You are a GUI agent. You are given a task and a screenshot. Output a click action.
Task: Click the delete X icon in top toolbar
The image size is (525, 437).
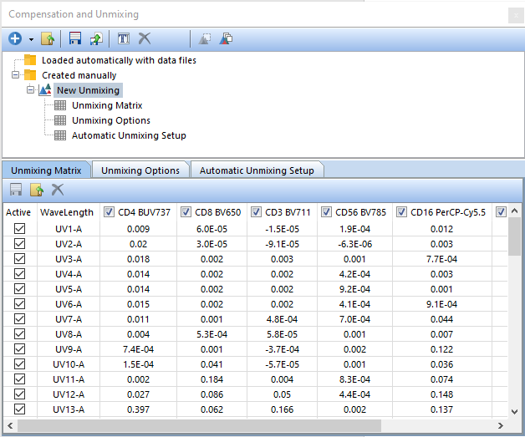pyautogui.click(x=145, y=38)
